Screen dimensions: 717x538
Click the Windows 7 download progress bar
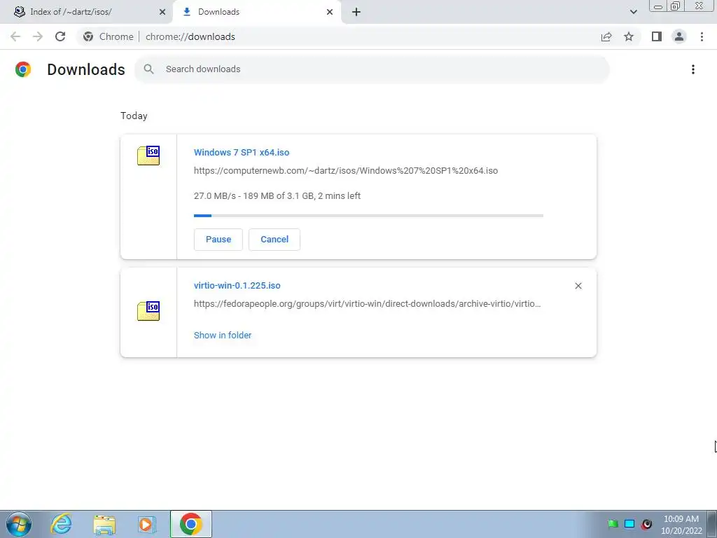(x=368, y=216)
